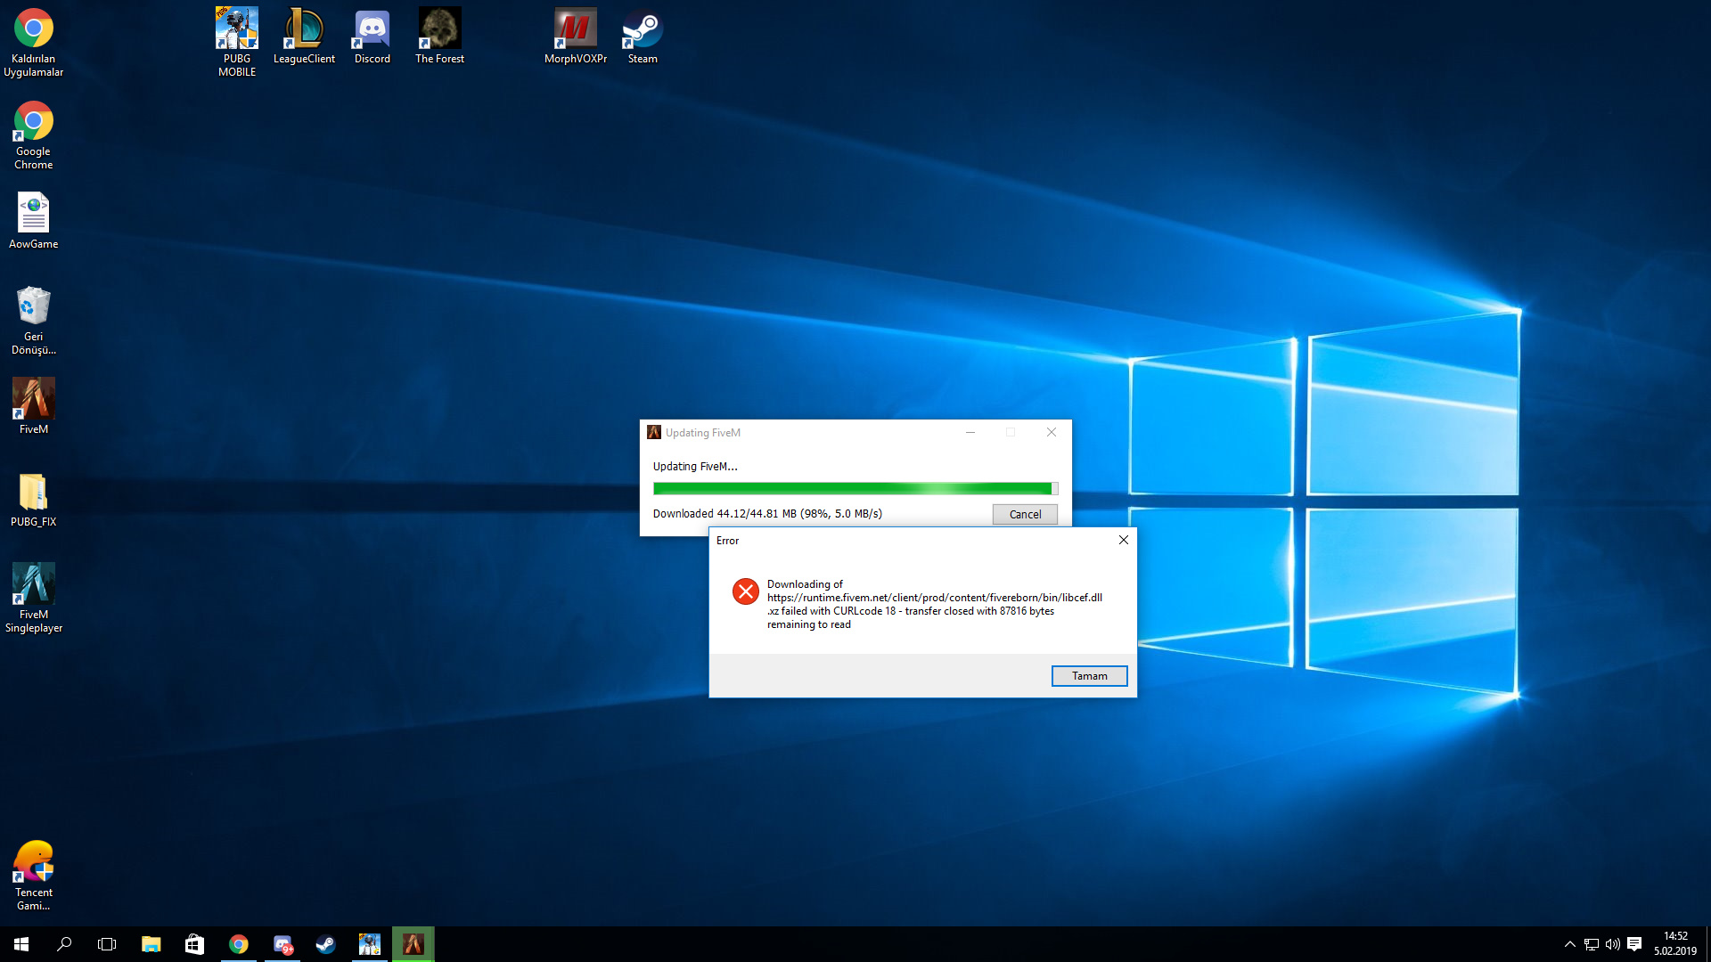
Task: Expand hidden system tray icons
Action: (x=1569, y=944)
